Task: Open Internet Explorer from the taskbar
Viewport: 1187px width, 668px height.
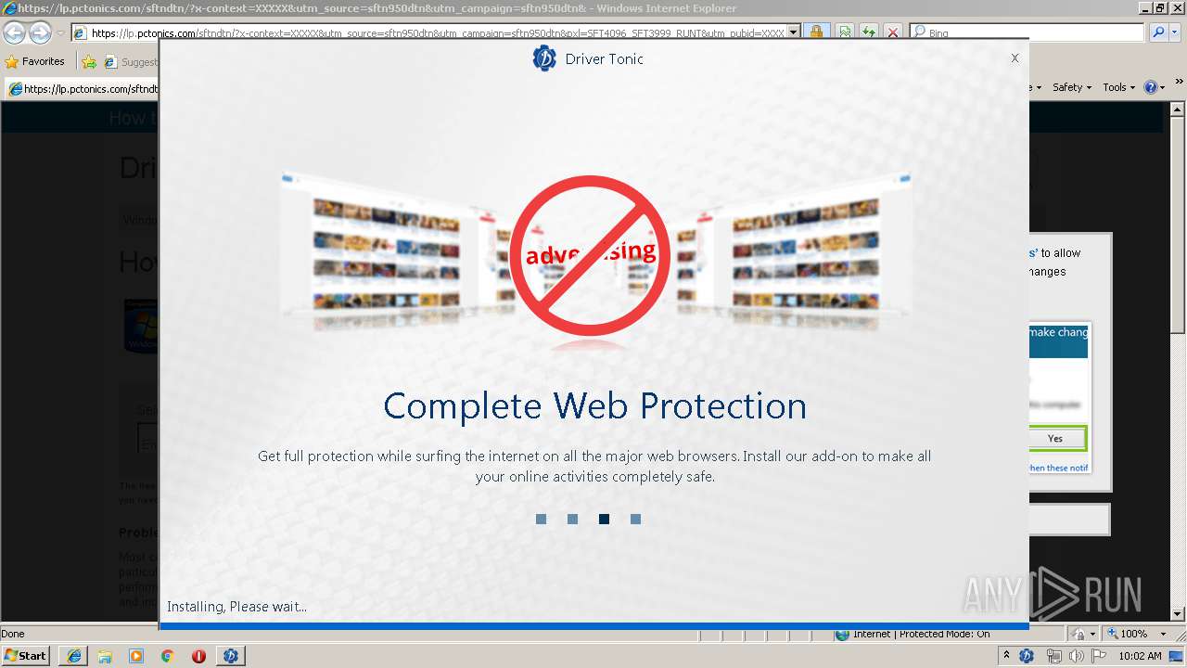Action: [74, 656]
